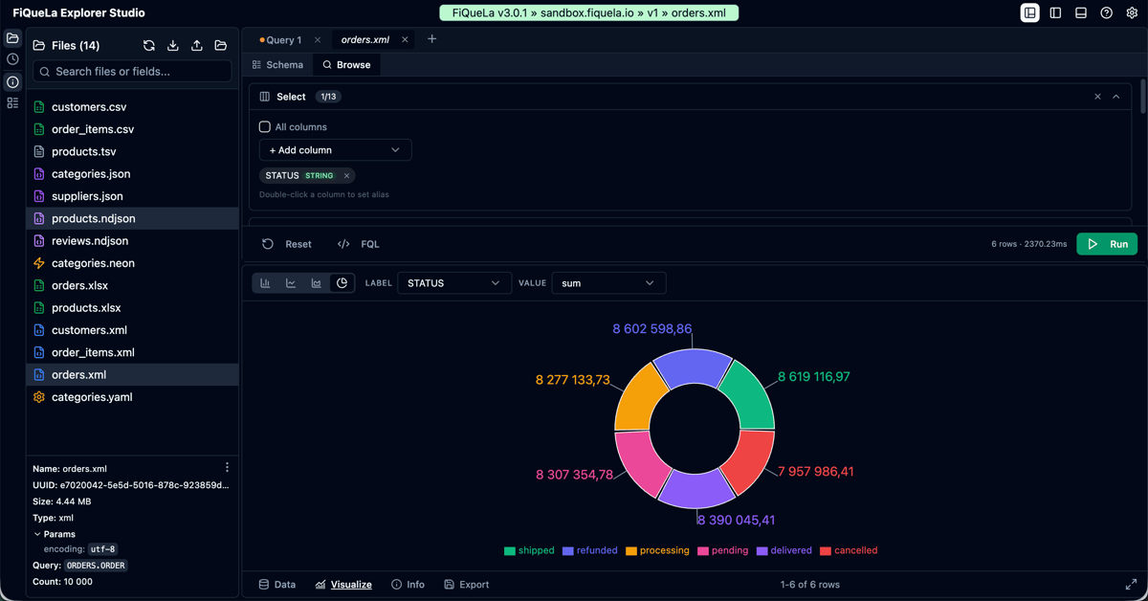Switch to the Visualize tab

tap(343, 585)
